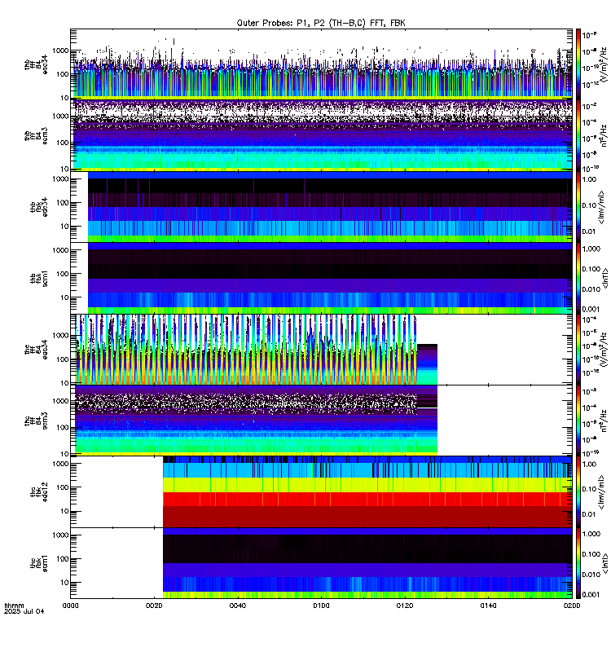This screenshot has width=611, height=652.
Task: Click the 'thb fff 64 edc34' y-axis label
Action: (x=36, y=64)
